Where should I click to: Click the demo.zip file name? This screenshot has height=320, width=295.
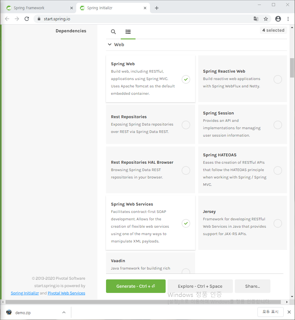pos(23,313)
